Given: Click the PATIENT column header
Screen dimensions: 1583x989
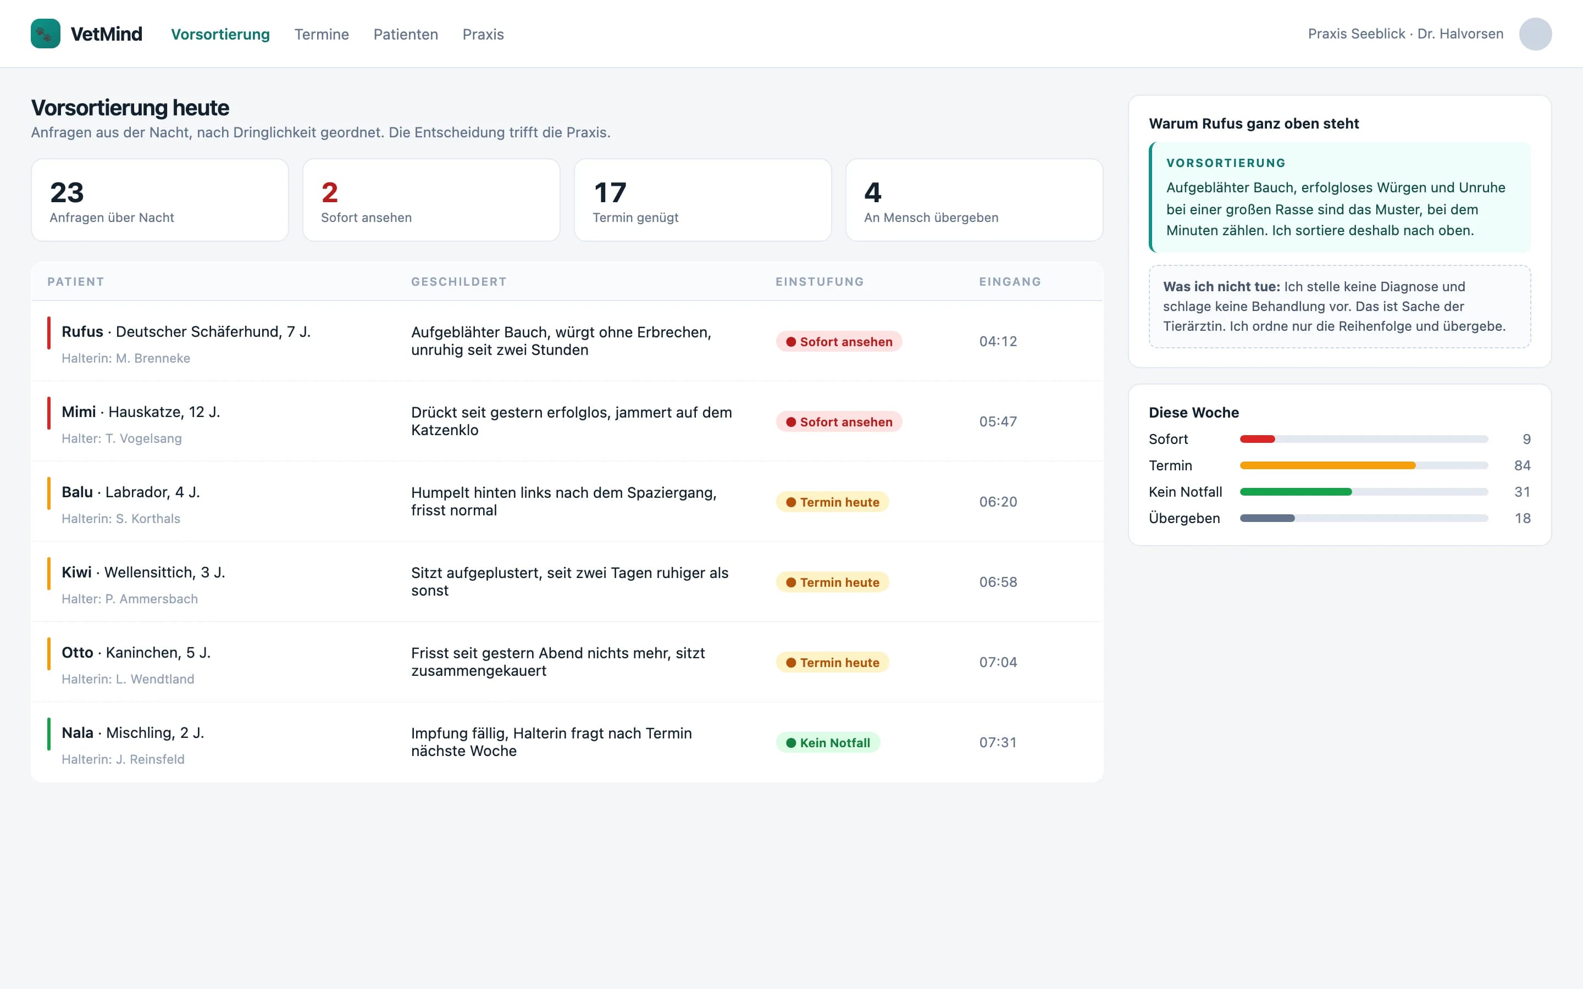Looking at the screenshot, I should [76, 282].
